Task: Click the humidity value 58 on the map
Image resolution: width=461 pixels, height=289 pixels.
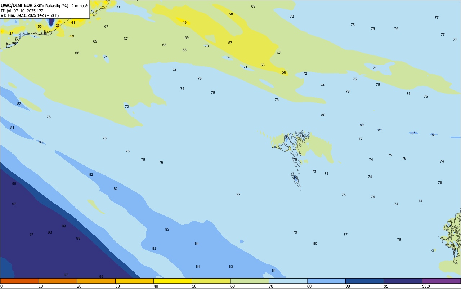Action: pos(231,14)
